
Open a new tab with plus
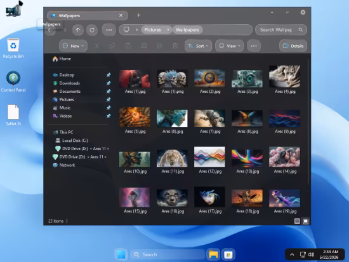click(x=139, y=15)
